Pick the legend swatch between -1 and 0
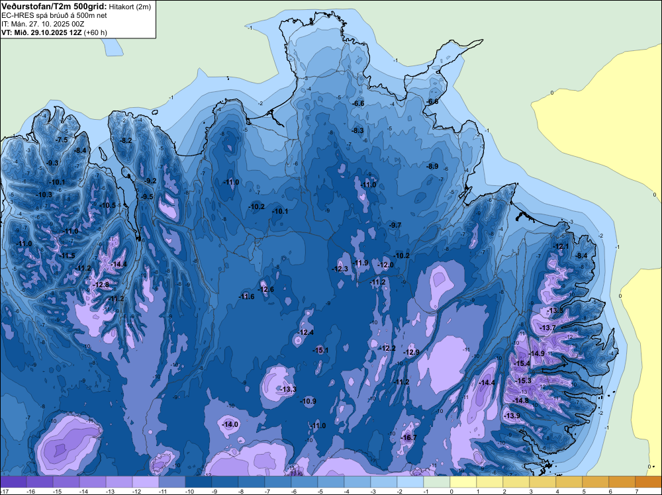The image size is (662, 495). coord(437,482)
